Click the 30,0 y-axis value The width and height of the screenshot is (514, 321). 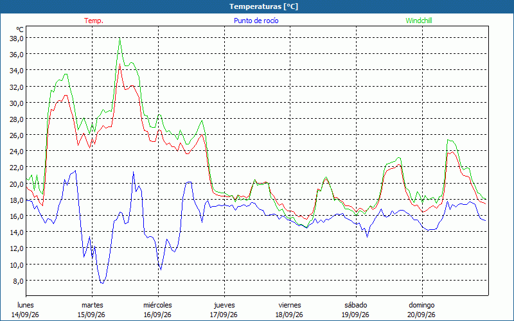point(17,103)
